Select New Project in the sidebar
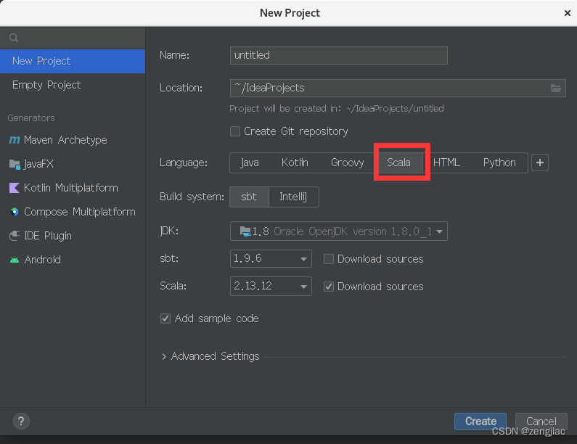Viewport: 577px width, 444px height. [73, 61]
